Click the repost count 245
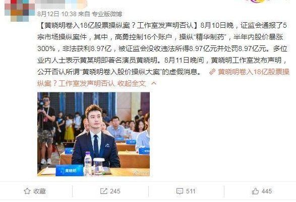The width and height of the screenshot is (296, 202). click(x=115, y=191)
